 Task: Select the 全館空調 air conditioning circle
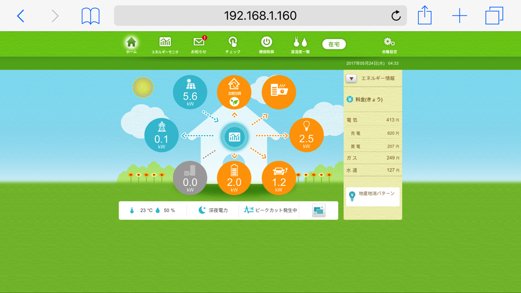tap(234, 92)
